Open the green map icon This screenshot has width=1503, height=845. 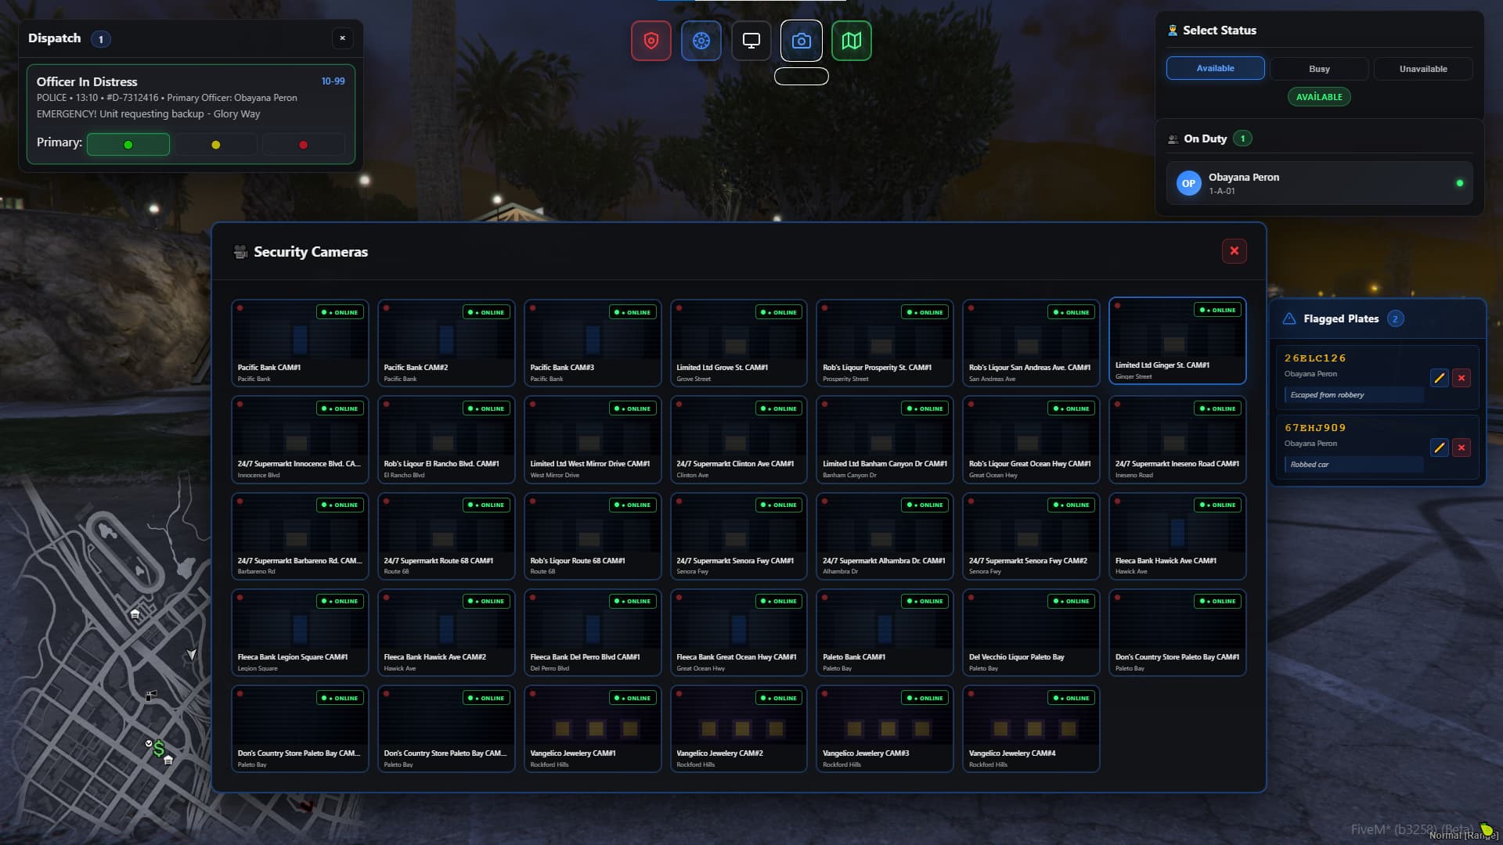coord(851,41)
